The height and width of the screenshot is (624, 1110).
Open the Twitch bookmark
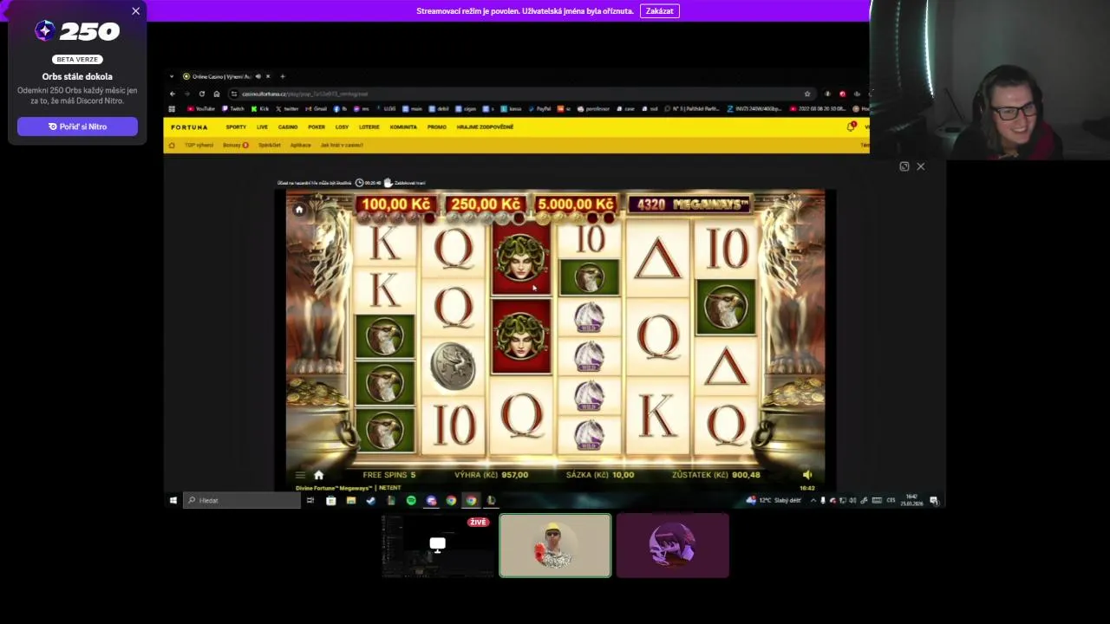pos(232,109)
